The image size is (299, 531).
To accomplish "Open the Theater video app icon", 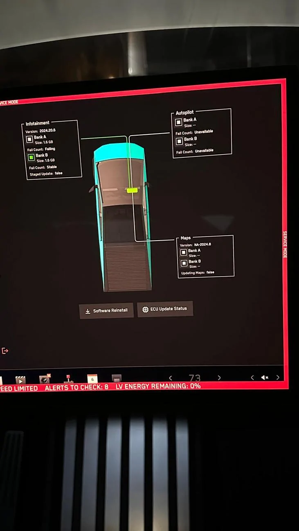I will coord(20,379).
